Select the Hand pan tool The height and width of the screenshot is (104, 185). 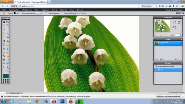(4, 71)
